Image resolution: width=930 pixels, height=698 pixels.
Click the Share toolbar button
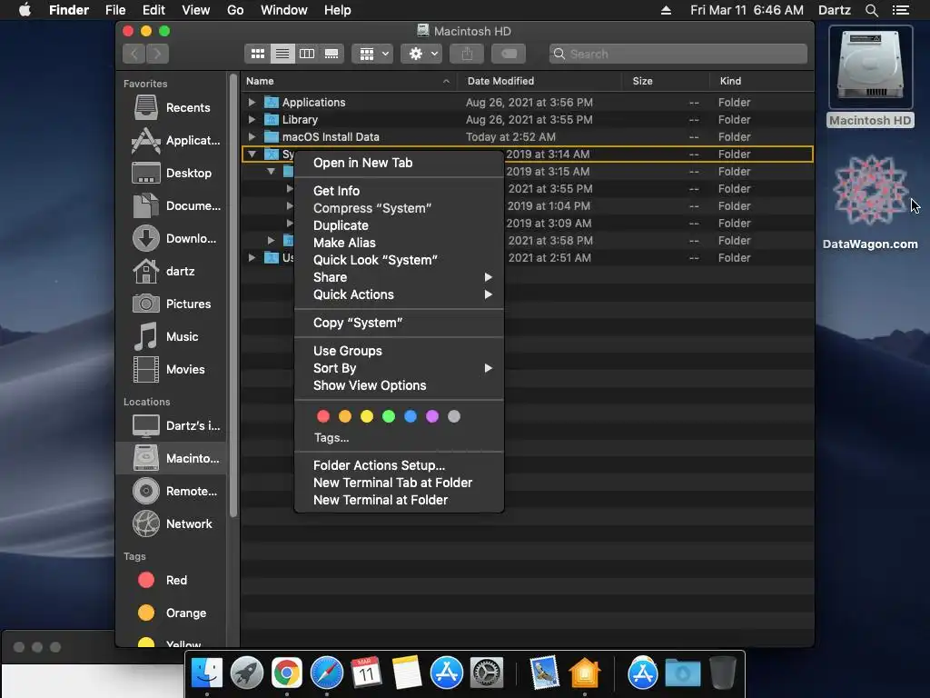(468, 54)
